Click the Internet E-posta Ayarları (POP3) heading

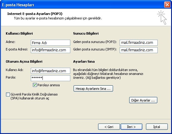[35, 14]
